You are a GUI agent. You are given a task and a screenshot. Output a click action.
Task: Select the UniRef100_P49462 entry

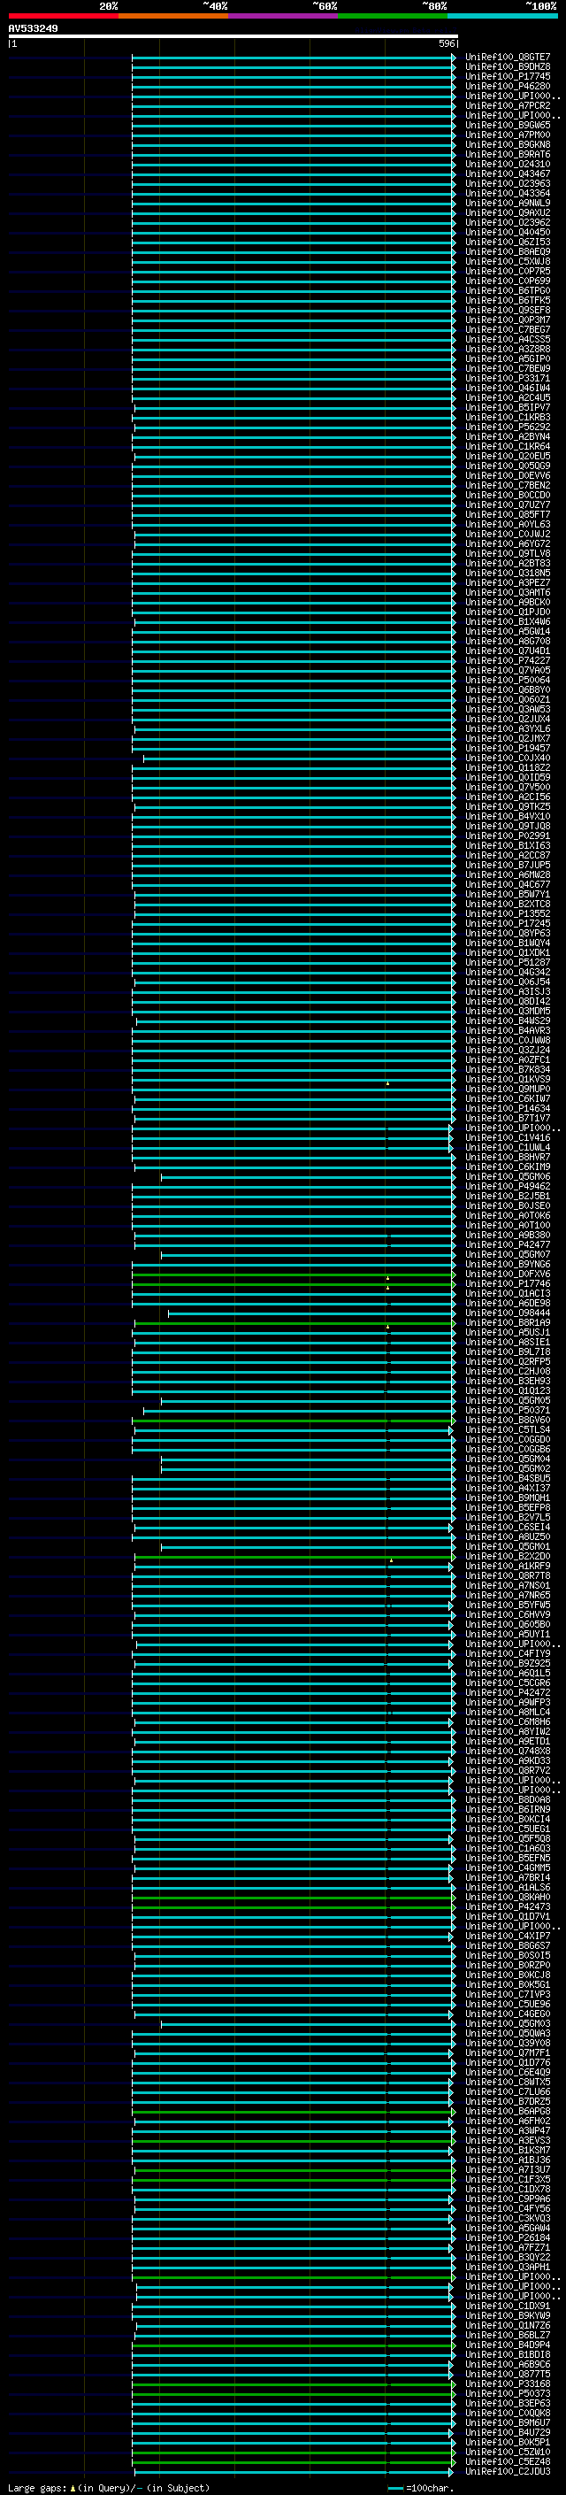[507, 1187]
